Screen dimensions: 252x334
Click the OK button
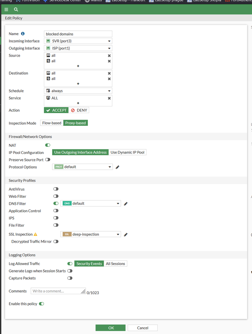[x=110, y=328]
